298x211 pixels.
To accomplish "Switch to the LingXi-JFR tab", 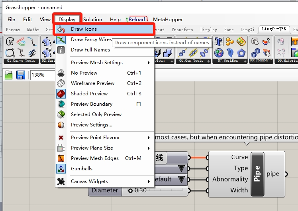I will coord(274,29).
